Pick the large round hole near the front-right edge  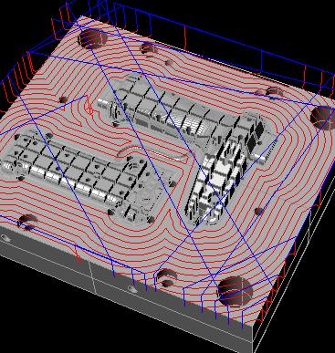point(236,291)
